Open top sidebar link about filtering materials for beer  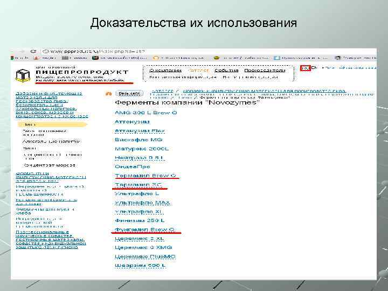[52, 105]
